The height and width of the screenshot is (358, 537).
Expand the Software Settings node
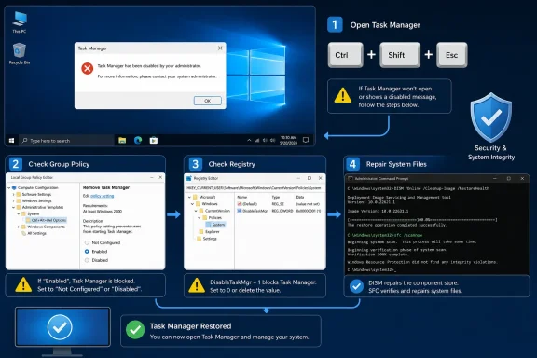pos(14,194)
